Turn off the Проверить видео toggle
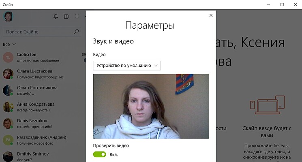This screenshot has height=162, width=302. [x=99, y=154]
